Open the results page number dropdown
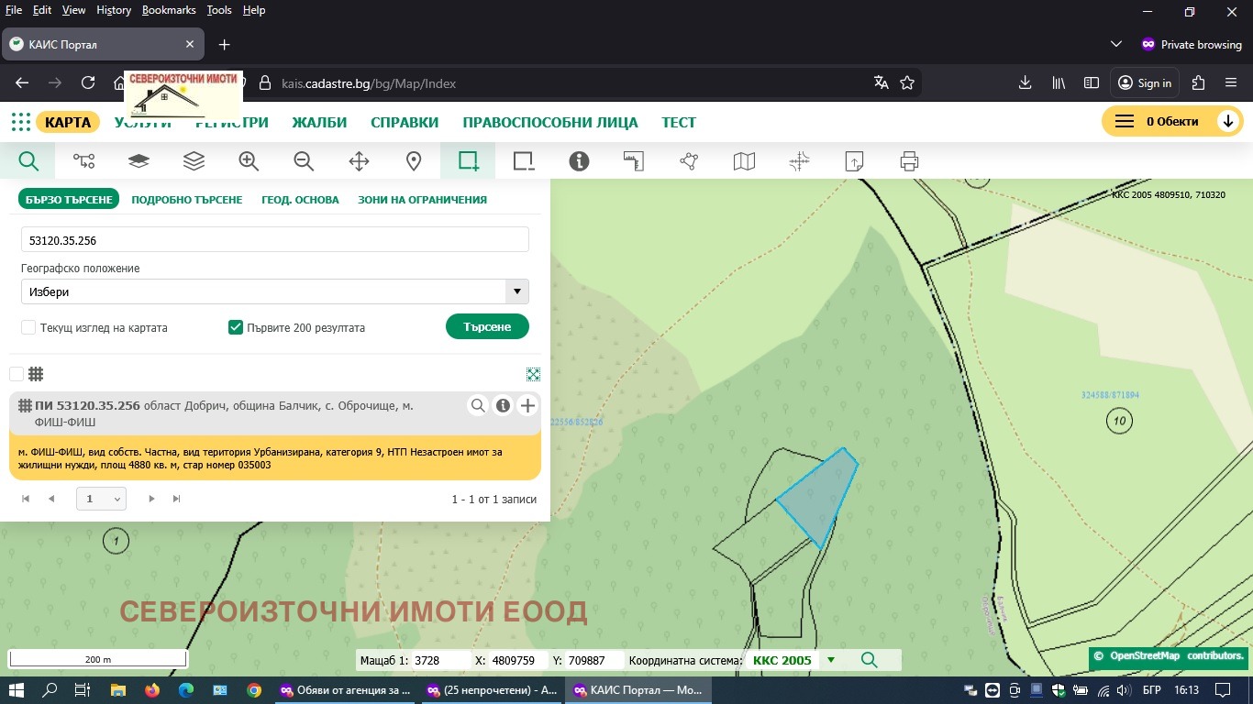The height and width of the screenshot is (704, 1253). [101, 499]
